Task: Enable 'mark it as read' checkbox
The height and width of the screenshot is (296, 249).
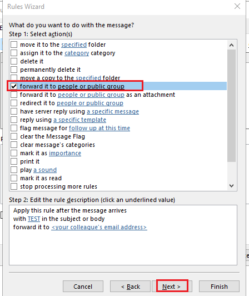Action: tap(14, 178)
